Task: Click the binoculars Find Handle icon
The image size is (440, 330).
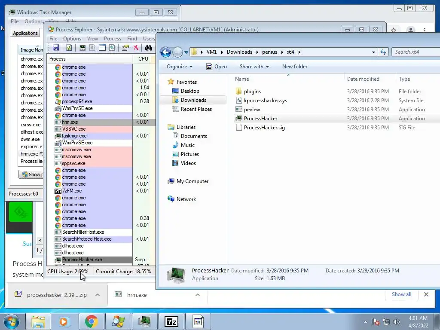Action: [x=148, y=47]
